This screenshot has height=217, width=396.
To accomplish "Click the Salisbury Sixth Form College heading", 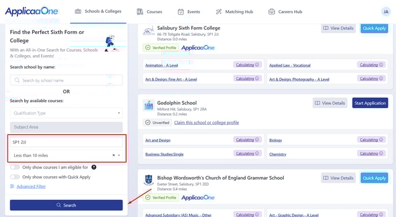I will click(x=189, y=28).
